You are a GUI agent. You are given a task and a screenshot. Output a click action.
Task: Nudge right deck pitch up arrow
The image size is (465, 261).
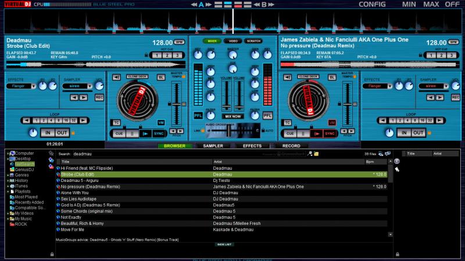[352, 131]
